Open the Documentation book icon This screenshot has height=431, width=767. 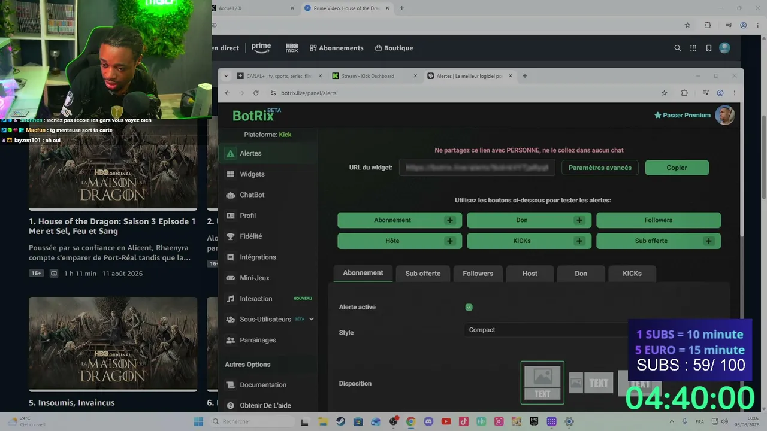click(x=230, y=385)
